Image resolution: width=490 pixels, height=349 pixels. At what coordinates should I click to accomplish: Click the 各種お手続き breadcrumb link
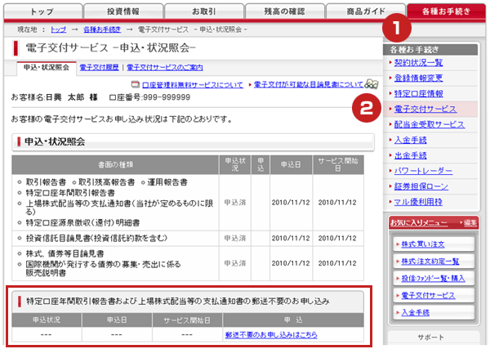[102, 29]
